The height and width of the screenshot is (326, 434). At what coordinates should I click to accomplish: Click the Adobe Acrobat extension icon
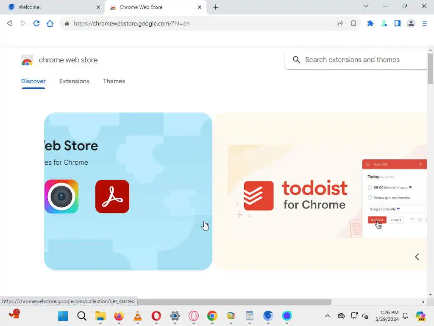[112, 197]
